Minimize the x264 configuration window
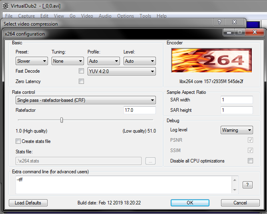The height and width of the screenshot is (214, 267). tap(229, 32)
